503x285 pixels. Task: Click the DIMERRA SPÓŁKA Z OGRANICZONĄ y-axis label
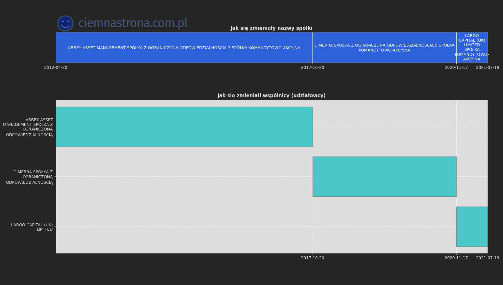click(30, 177)
